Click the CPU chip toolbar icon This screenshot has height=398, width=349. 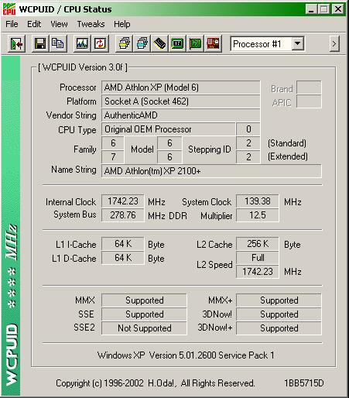click(159, 43)
